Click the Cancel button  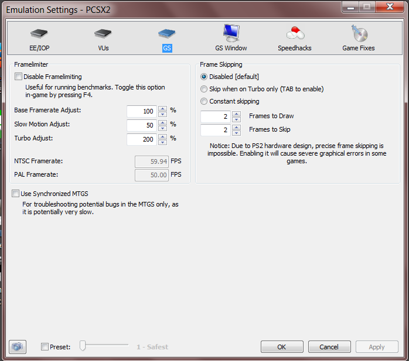click(329, 347)
